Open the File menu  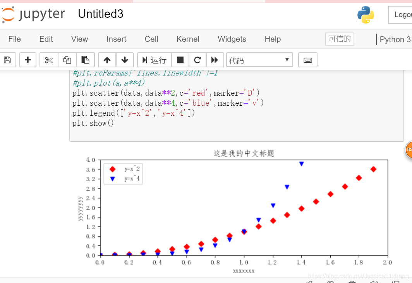14,39
